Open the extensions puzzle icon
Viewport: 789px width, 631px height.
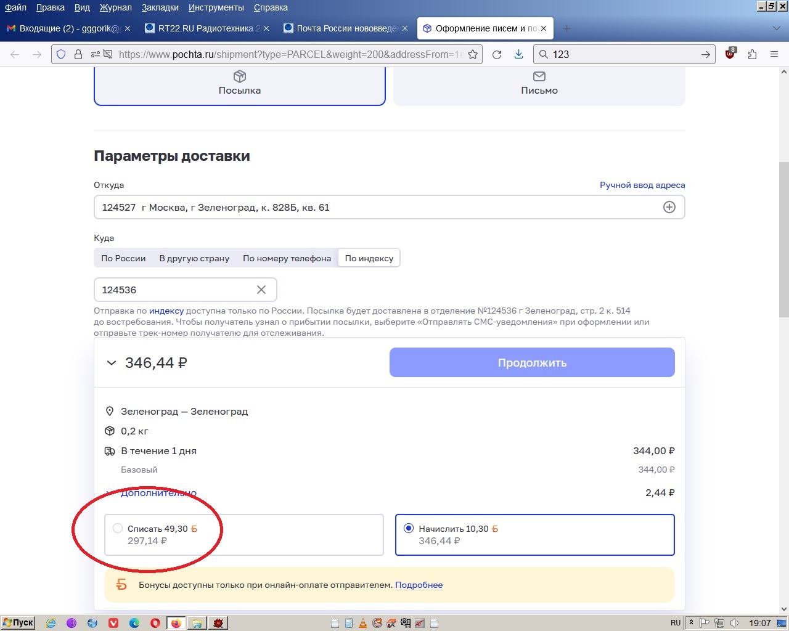coord(752,54)
